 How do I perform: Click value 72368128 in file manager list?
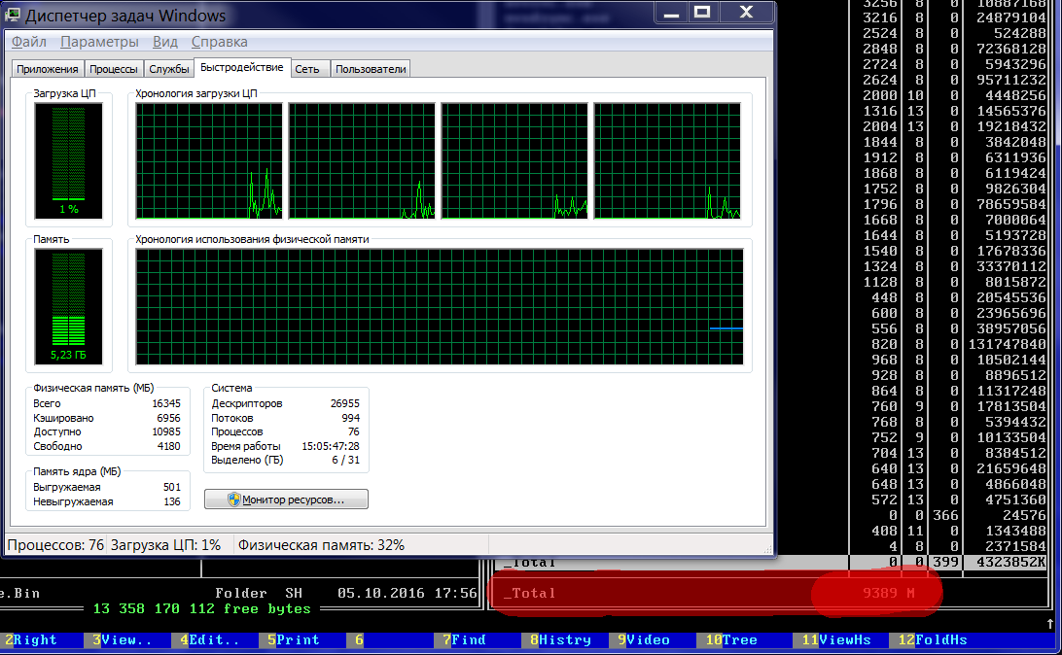point(1011,49)
